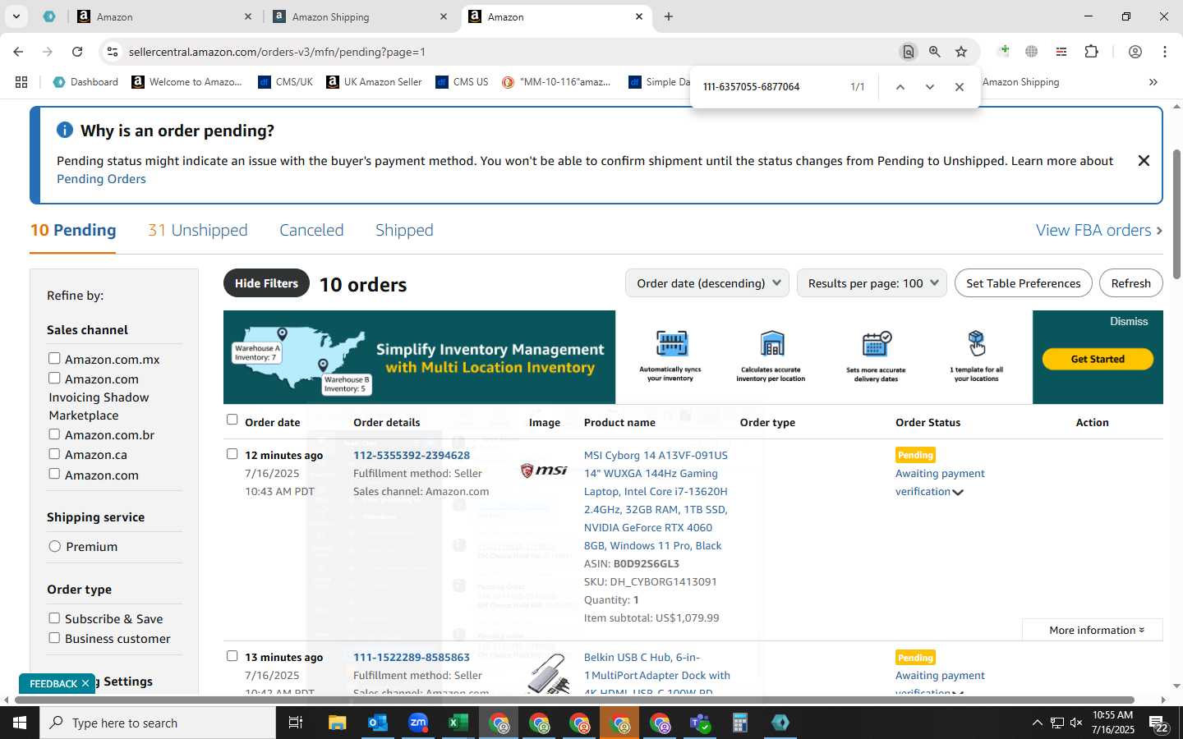Screen dimensions: 1183x739
Task: Select the Premium shipping service radio
Action: (54, 546)
